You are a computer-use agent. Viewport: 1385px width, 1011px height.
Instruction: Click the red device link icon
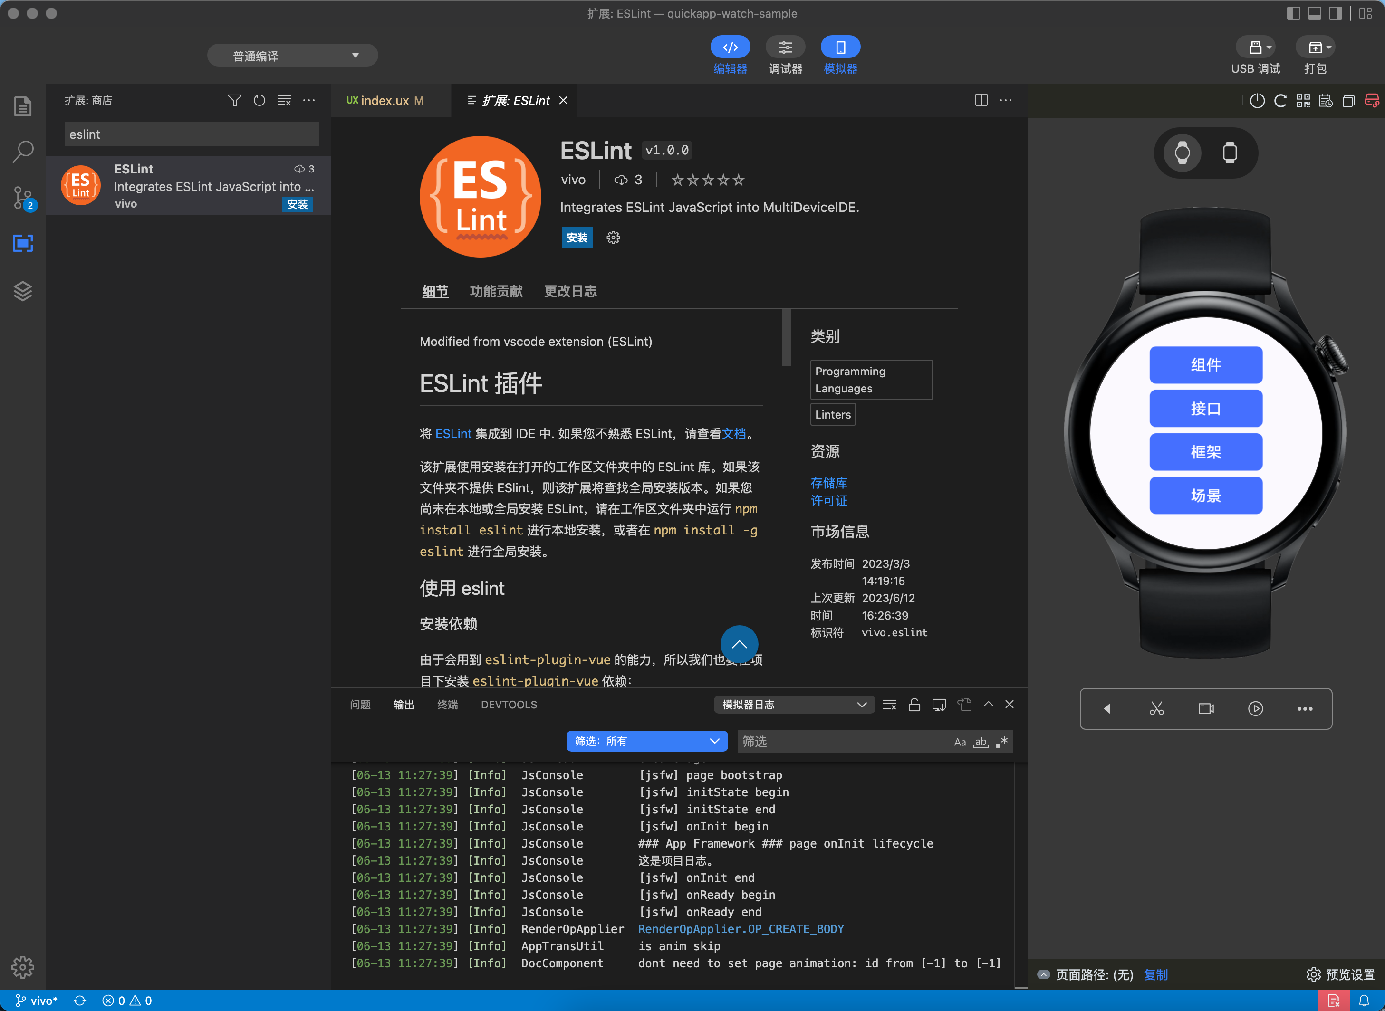pos(1372,101)
